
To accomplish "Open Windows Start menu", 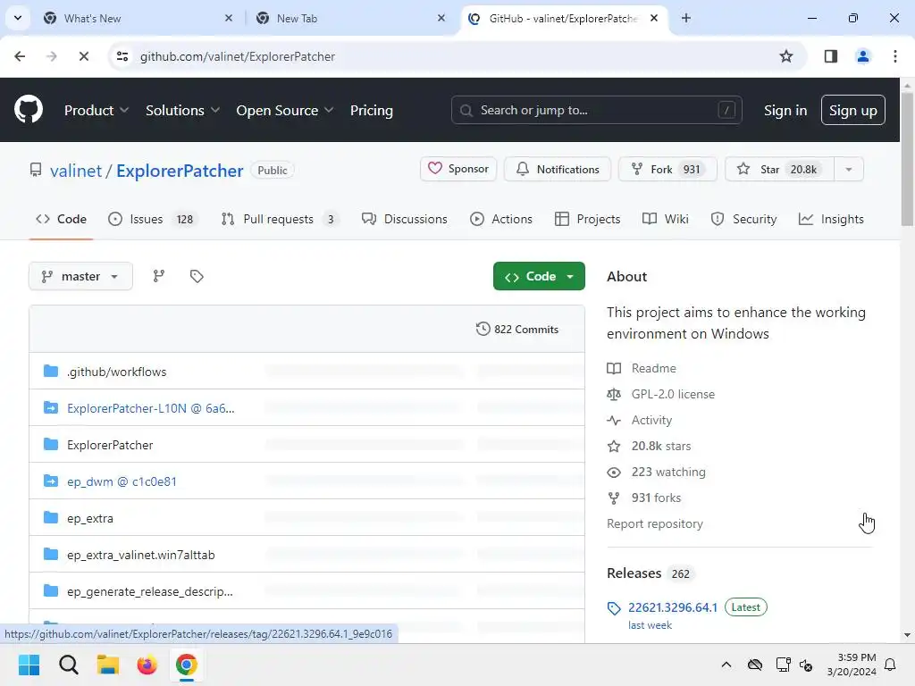I will pos(29,665).
